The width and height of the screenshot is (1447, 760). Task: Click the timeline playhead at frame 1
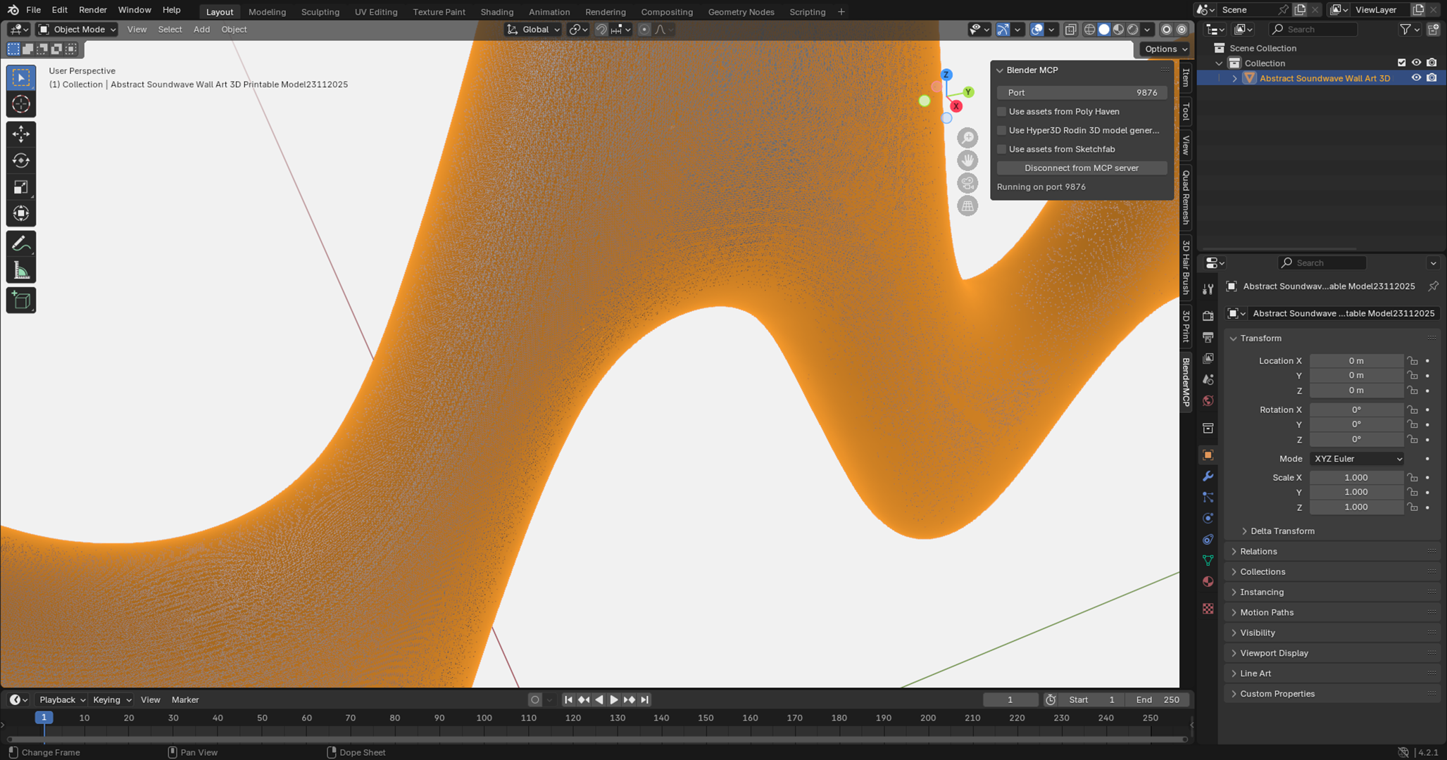pos(44,718)
